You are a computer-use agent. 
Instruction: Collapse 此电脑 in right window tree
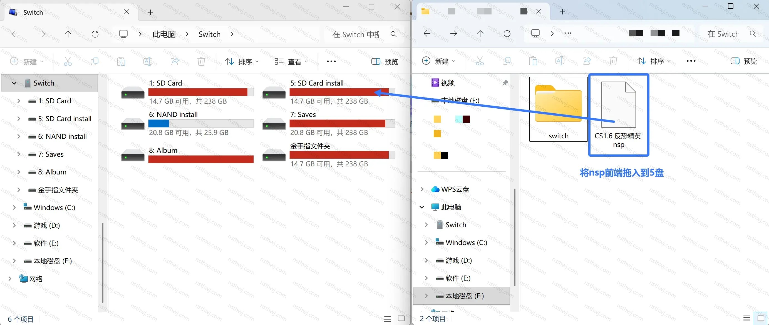coord(422,207)
